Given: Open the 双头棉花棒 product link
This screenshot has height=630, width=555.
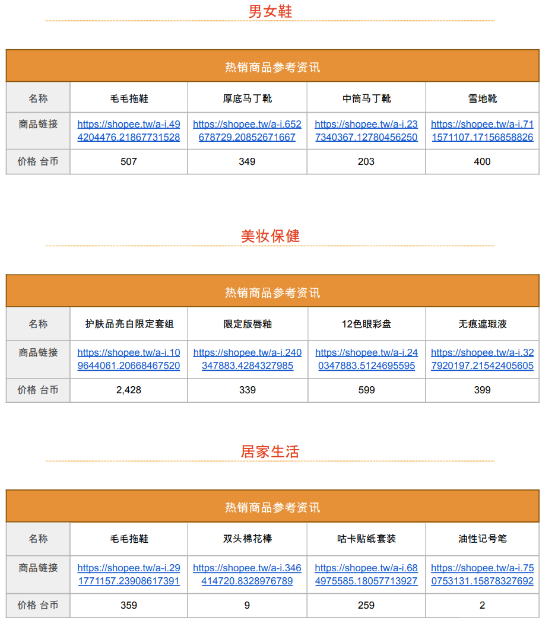Looking at the screenshot, I should (246, 574).
